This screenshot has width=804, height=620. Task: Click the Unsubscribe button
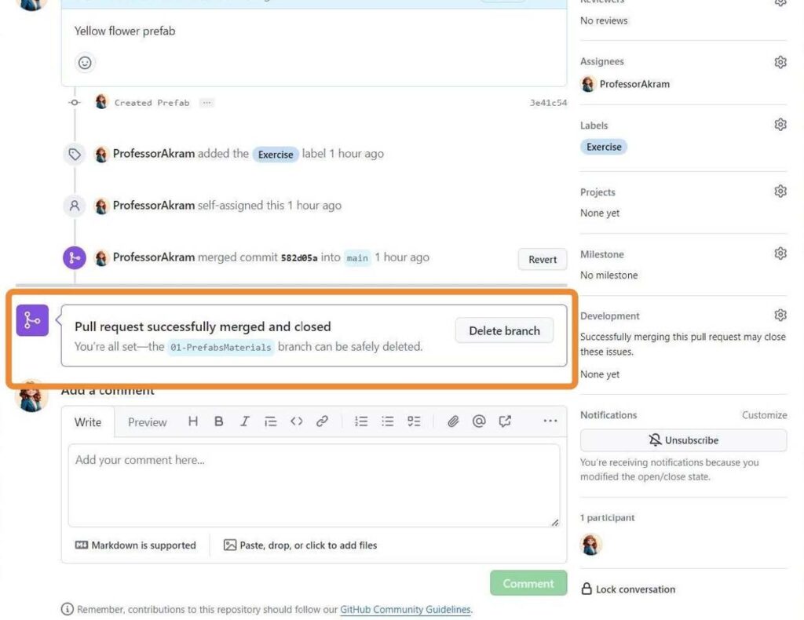[683, 440]
